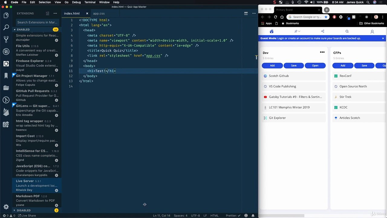Switch to the app.css editor tab

pyautogui.click(x=99, y=13)
